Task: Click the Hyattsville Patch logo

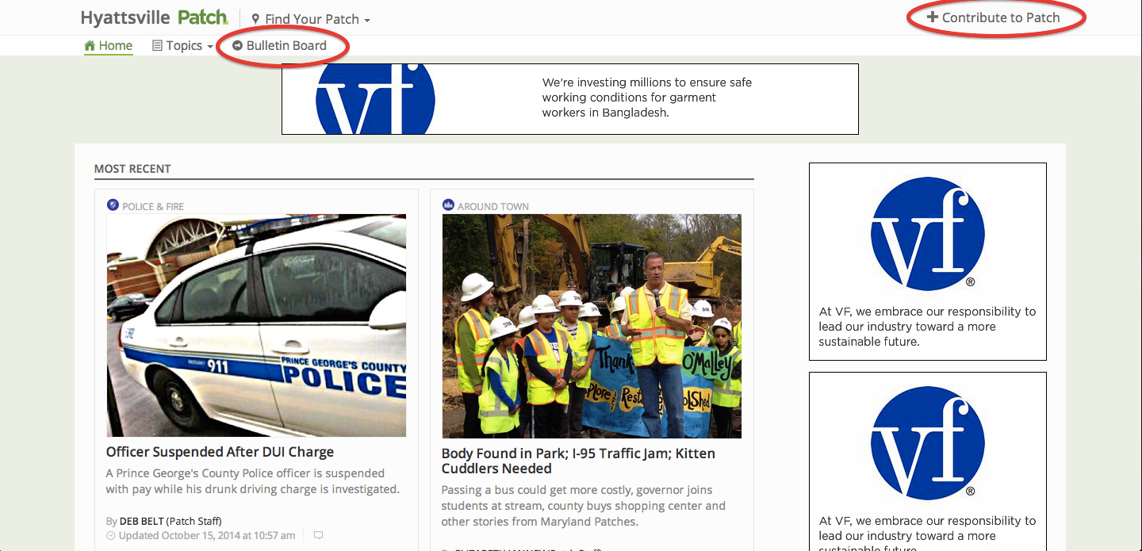Action: 155,17
